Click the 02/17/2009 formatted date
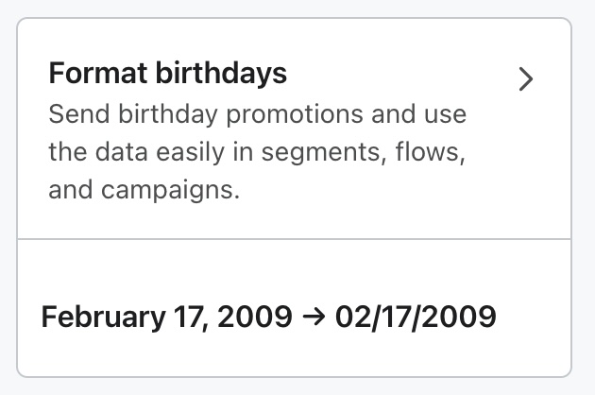This screenshot has width=595, height=395. coord(416,316)
